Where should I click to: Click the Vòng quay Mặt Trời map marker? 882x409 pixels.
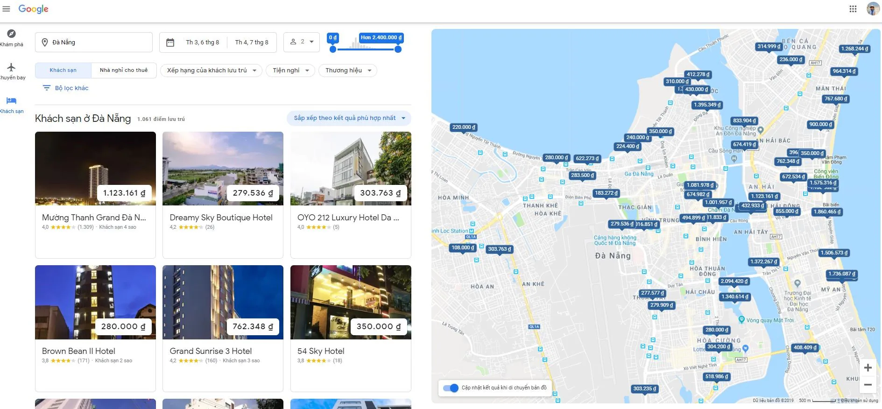click(x=741, y=320)
